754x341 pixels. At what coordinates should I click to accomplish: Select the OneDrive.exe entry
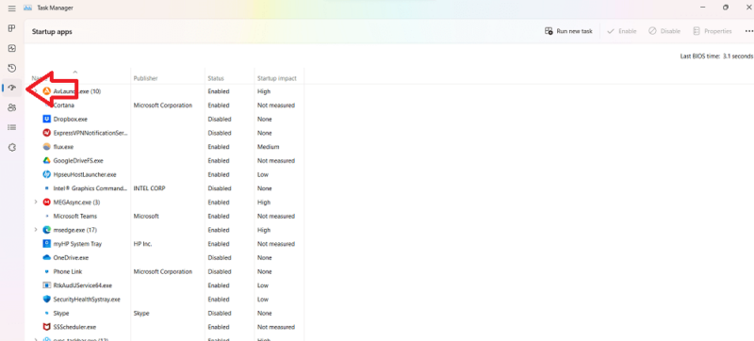(x=71, y=258)
